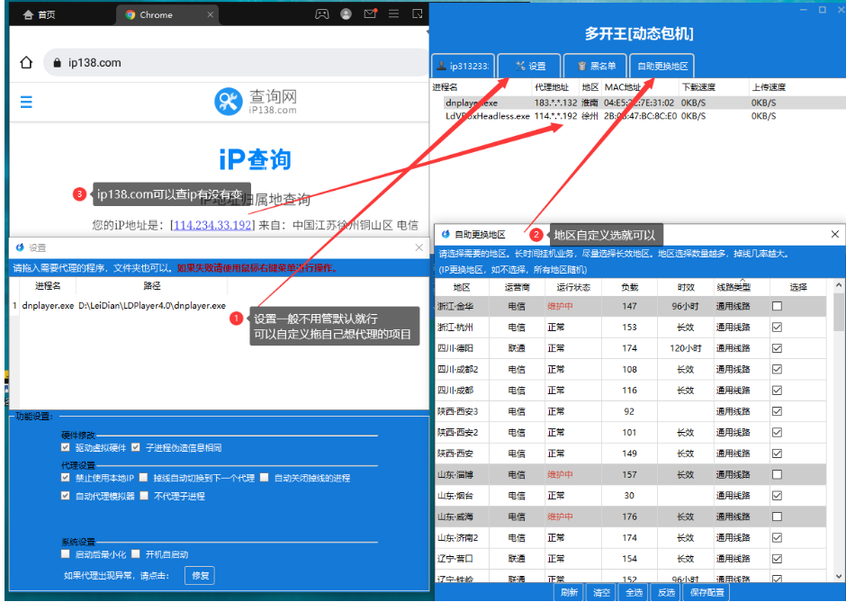This screenshot has width=846, height=602.
Task: Click the 保存配置 button
Action: tap(706, 593)
